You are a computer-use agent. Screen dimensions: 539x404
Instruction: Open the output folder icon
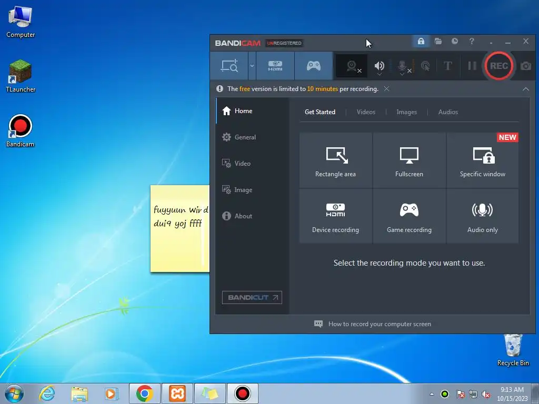(x=438, y=42)
